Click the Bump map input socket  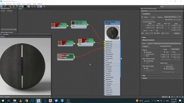104,48
